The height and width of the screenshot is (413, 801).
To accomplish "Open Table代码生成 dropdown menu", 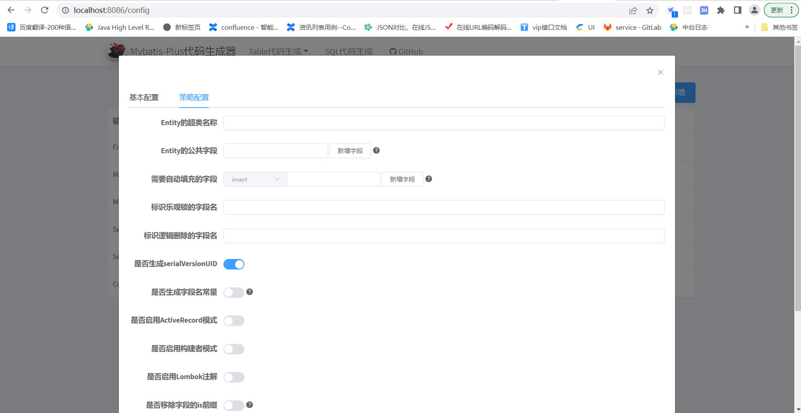I will 278,51.
